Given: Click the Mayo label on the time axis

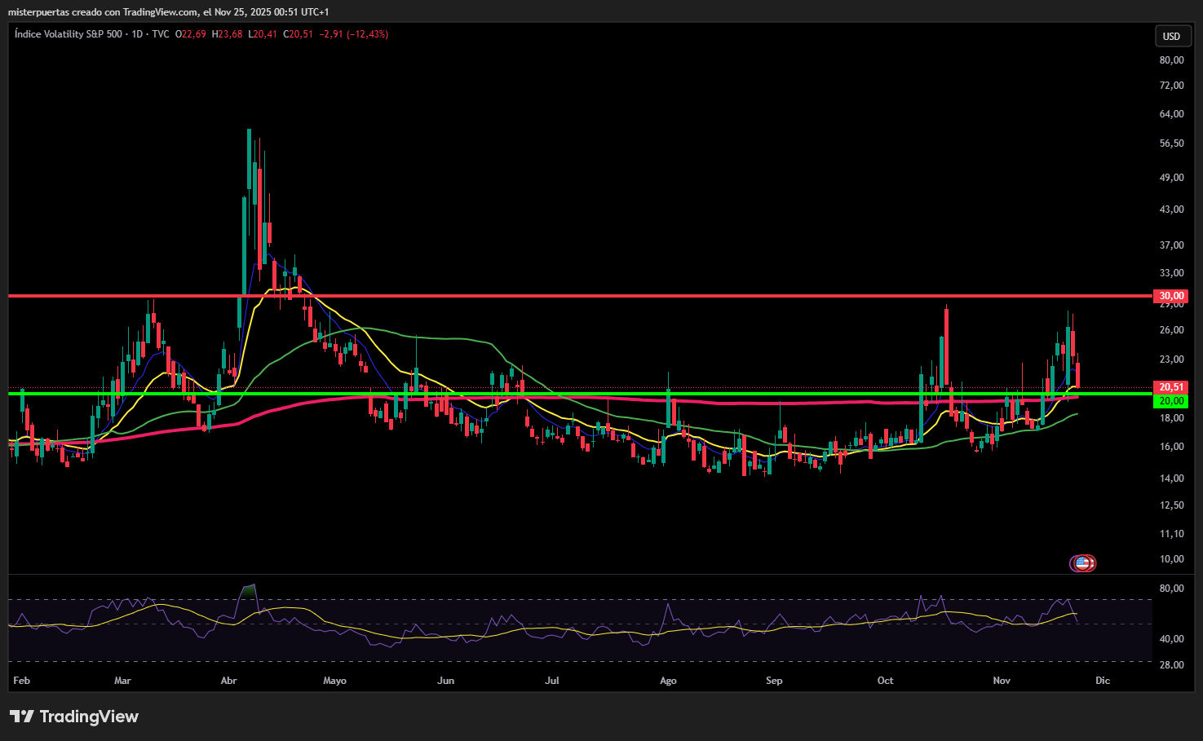Looking at the screenshot, I should 334,681.
